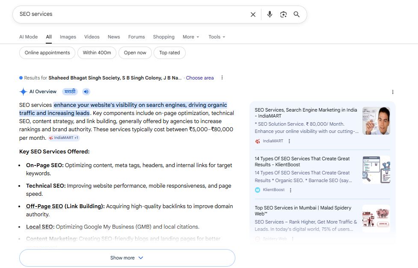Open the More search categories dropdown

click(190, 37)
